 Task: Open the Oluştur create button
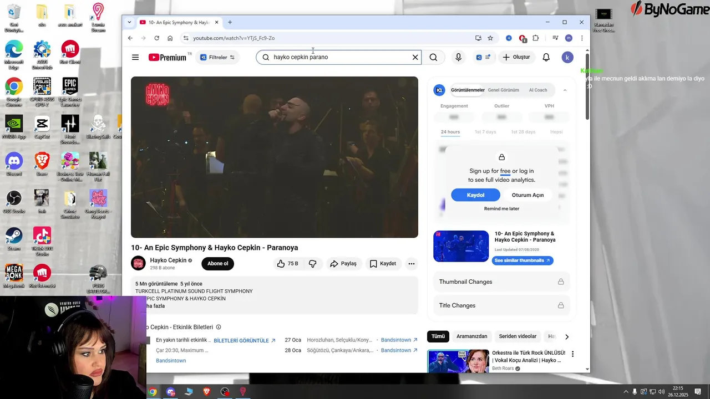[x=516, y=57]
